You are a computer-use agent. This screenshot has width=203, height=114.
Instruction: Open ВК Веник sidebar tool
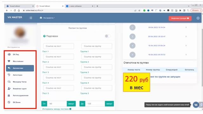(20, 102)
